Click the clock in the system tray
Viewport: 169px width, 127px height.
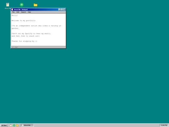point(164,125)
